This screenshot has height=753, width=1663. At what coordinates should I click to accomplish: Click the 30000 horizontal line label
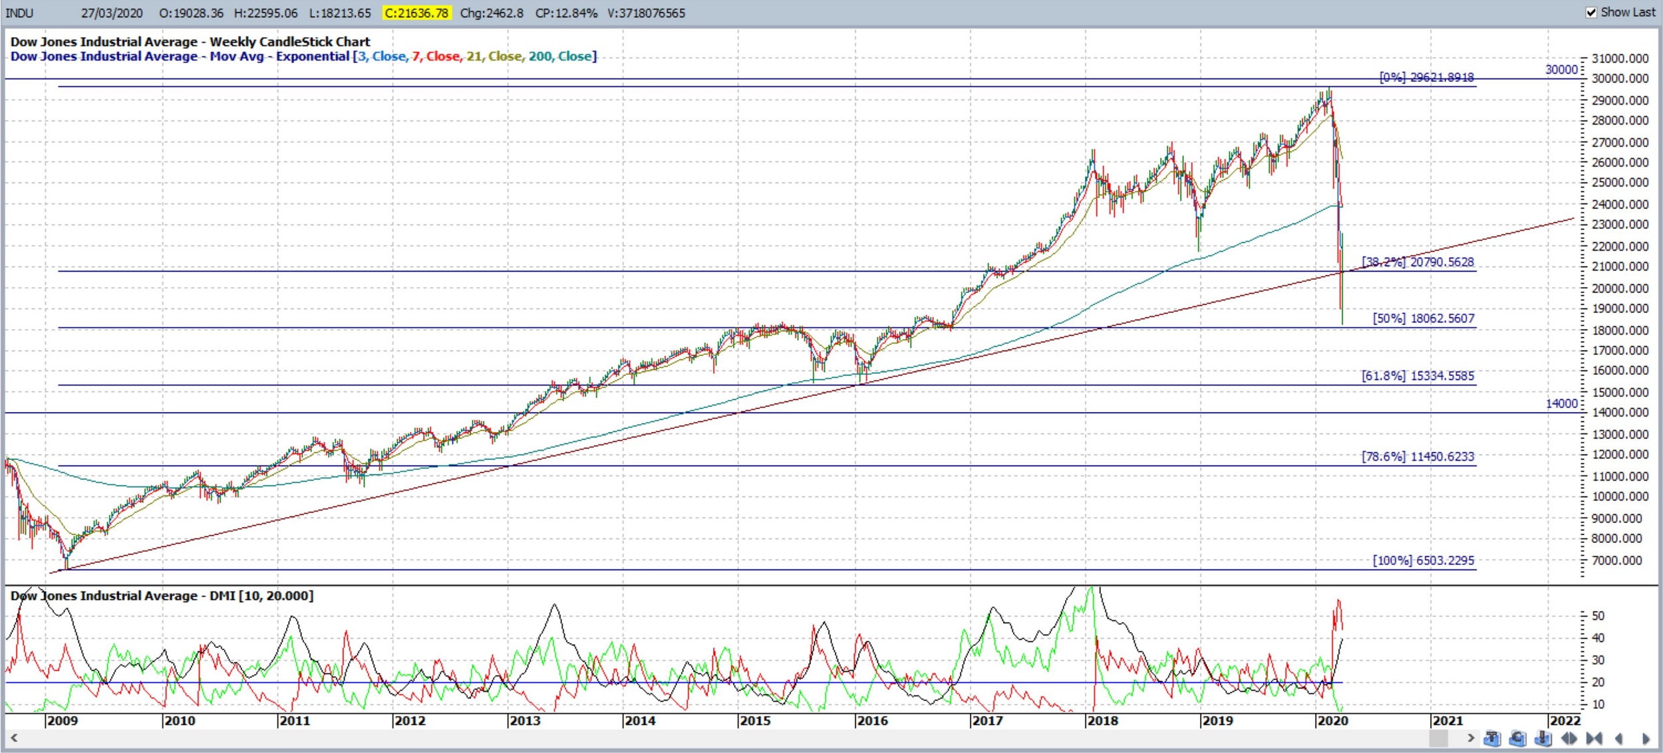(x=1561, y=70)
